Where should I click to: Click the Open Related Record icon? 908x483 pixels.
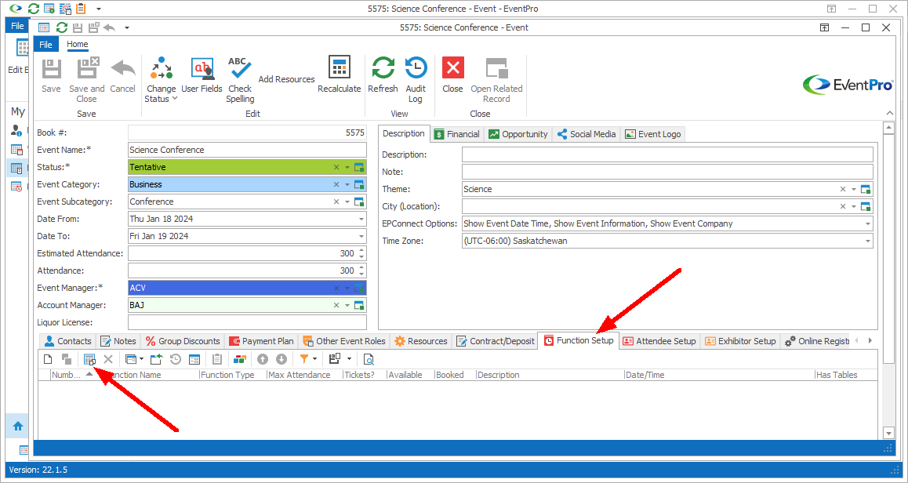pyautogui.click(x=496, y=67)
